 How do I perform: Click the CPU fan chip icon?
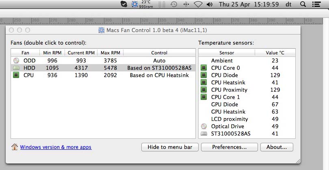coord(16,75)
